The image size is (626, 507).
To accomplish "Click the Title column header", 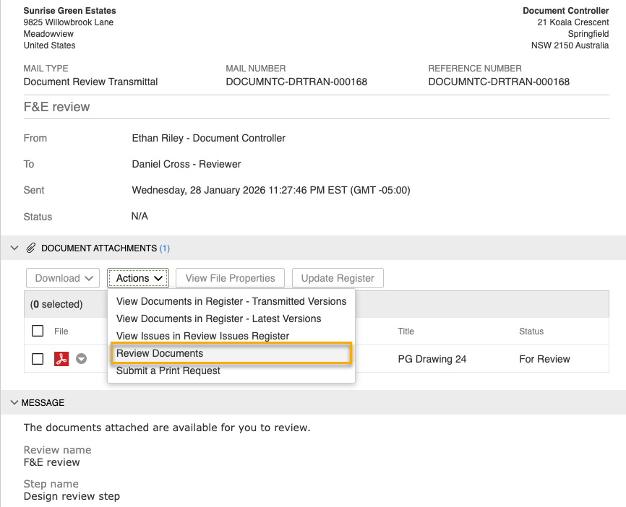I will point(406,331).
